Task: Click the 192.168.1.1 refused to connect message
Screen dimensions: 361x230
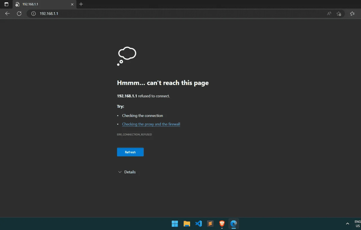Action: [143, 96]
